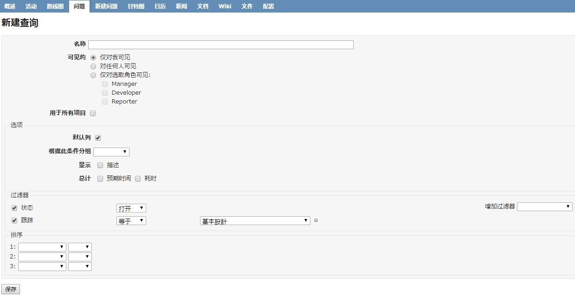This screenshot has height=297, width=575.
Task: Open the 甘特图 tab
Action: pyautogui.click(x=136, y=6)
